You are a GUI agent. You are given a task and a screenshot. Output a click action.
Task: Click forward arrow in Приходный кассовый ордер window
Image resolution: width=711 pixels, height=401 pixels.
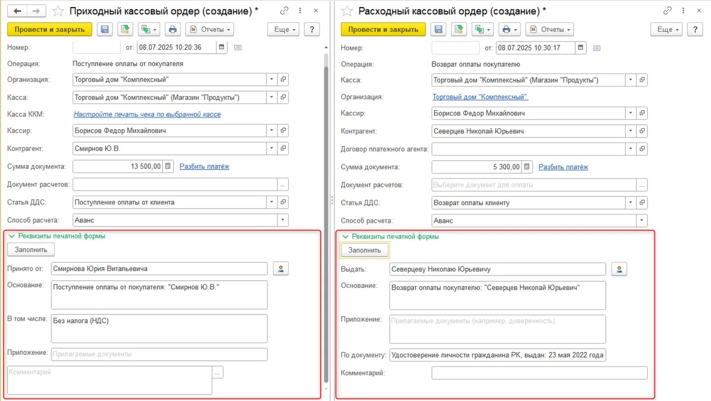click(x=36, y=11)
